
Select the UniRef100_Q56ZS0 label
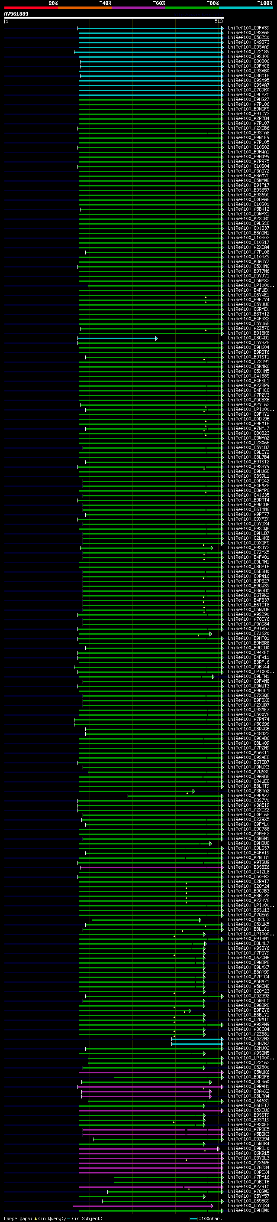point(248,37)
